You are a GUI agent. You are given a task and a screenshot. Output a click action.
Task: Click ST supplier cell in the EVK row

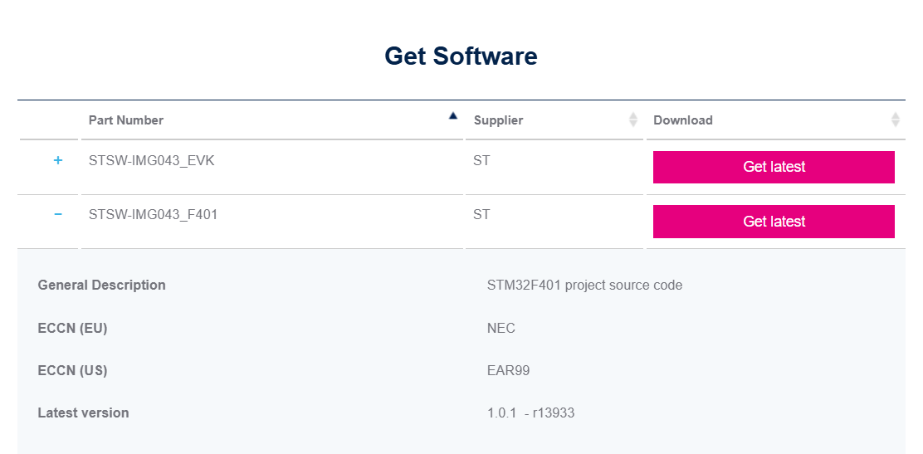(x=481, y=160)
